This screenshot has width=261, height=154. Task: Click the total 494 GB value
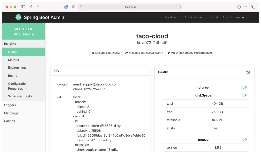pos(217,104)
